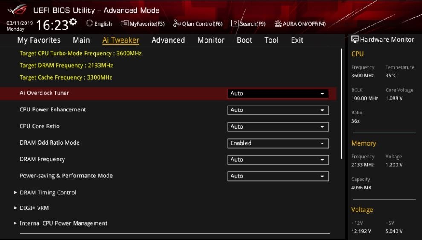
Task: Go to the Boot tab
Action: pos(244,40)
